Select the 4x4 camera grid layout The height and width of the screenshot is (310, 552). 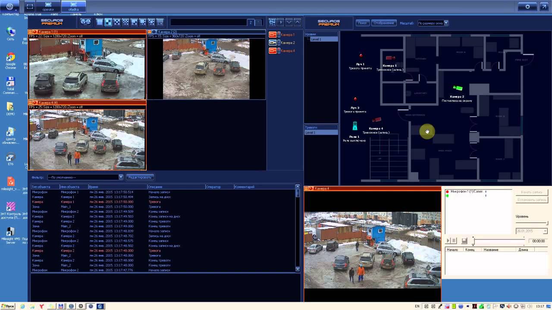coord(125,22)
